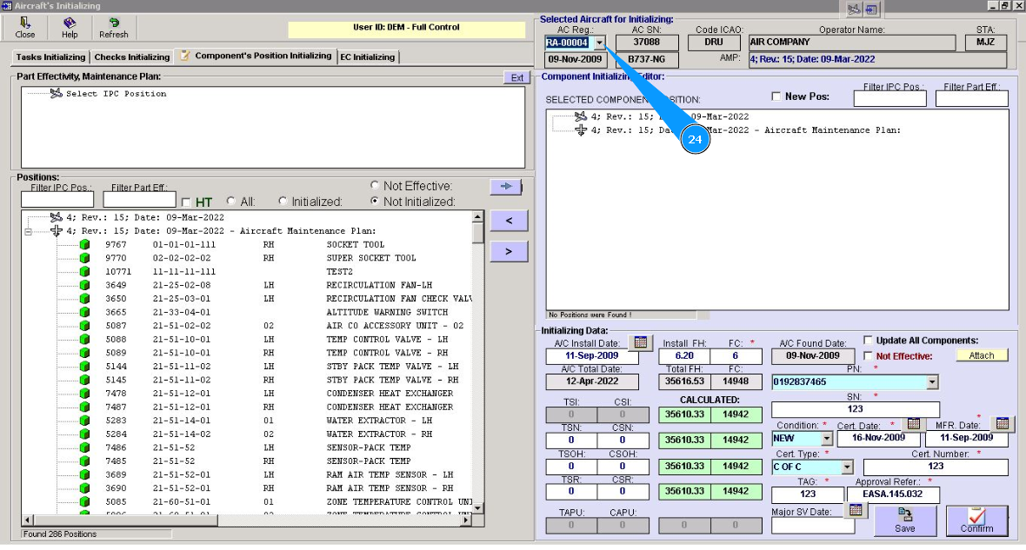
Task: Click the blue arrow positions button
Action: [x=505, y=186]
